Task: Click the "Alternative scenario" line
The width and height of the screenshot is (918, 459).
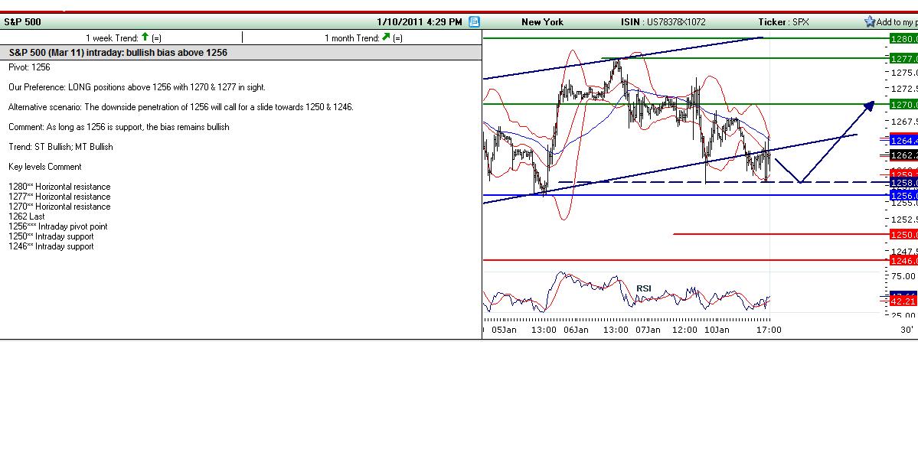Action: pos(181,107)
